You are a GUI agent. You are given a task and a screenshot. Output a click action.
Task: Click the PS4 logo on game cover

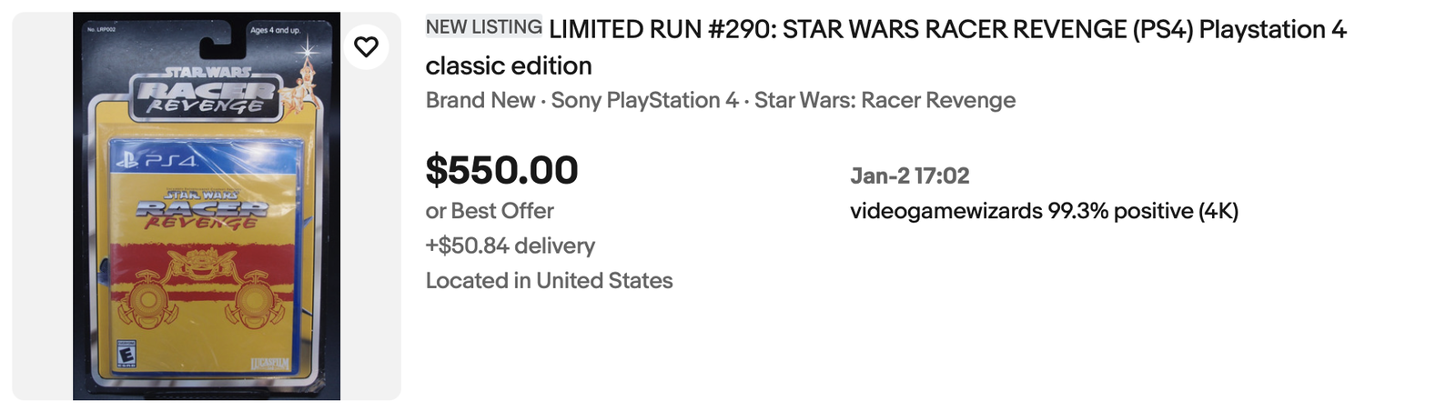click(156, 160)
